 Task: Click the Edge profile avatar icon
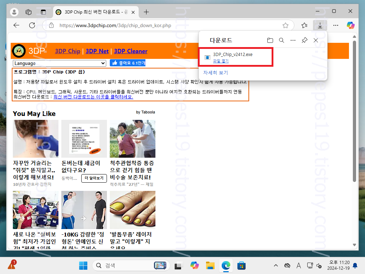14,12
